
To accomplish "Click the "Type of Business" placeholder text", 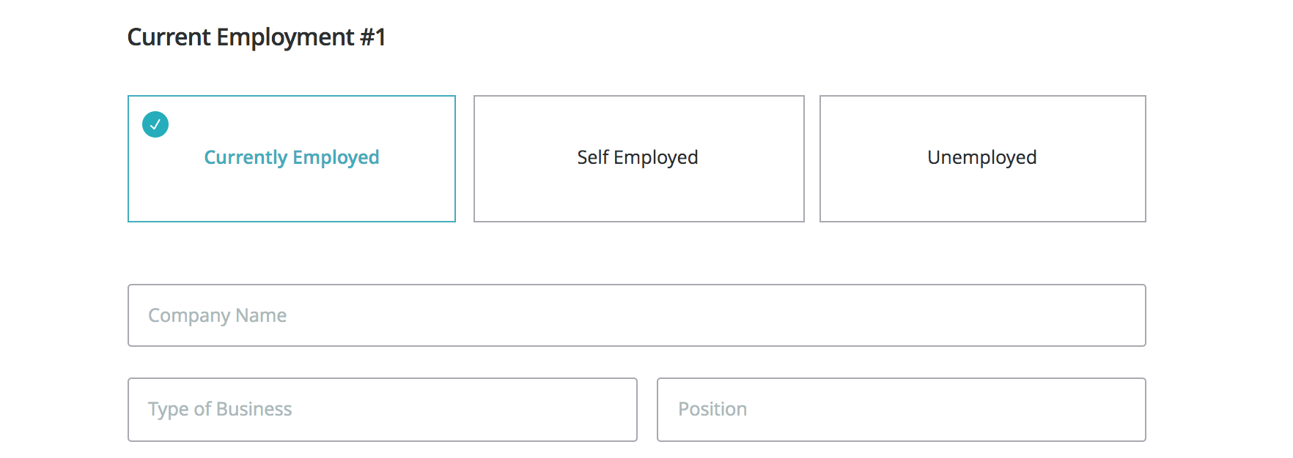I will tap(220, 409).
